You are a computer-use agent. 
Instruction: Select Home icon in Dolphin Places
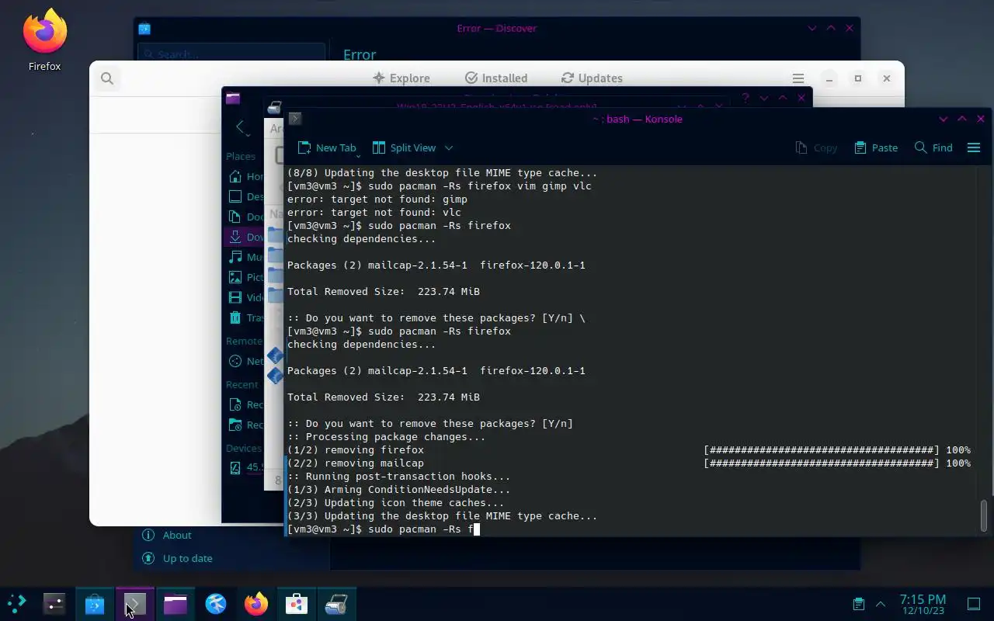point(235,176)
